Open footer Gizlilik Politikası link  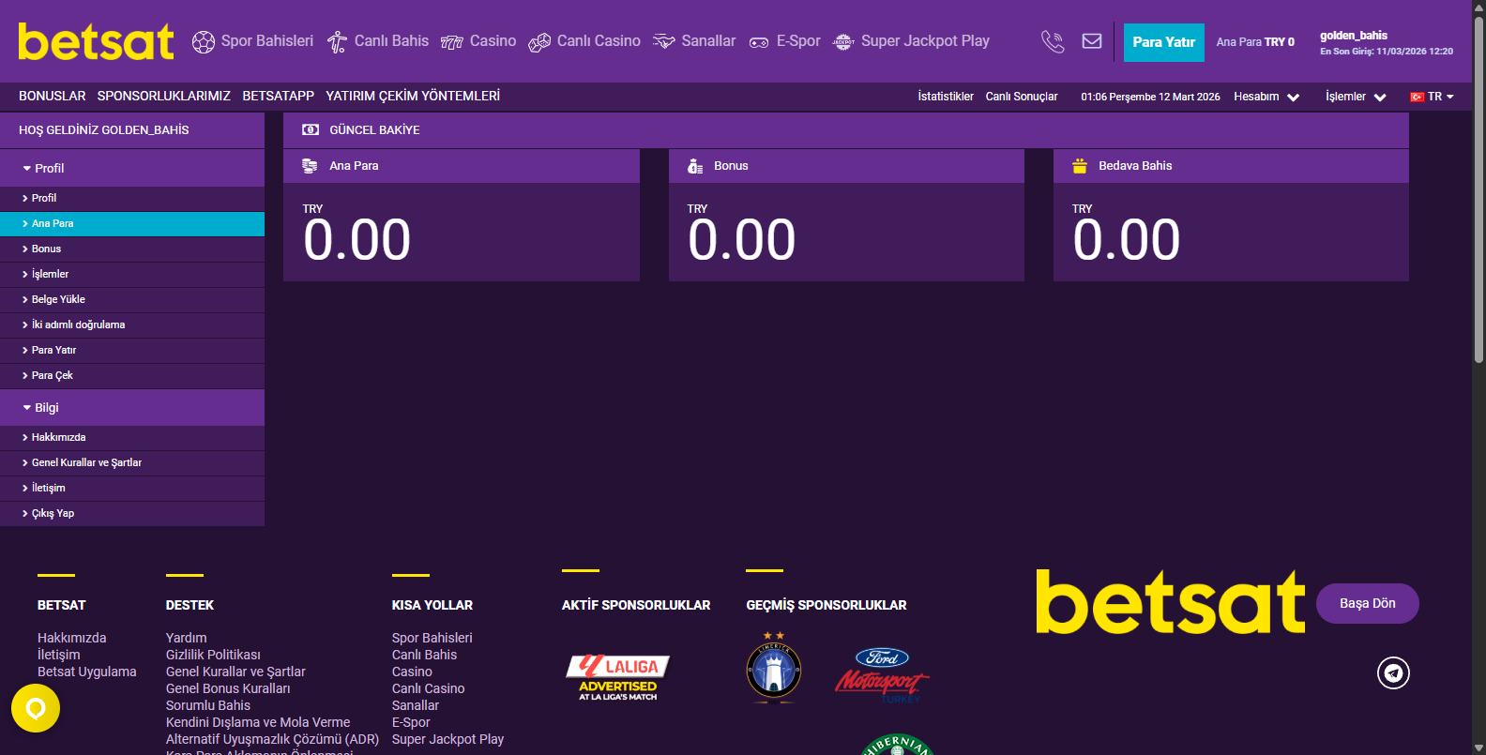coord(213,655)
